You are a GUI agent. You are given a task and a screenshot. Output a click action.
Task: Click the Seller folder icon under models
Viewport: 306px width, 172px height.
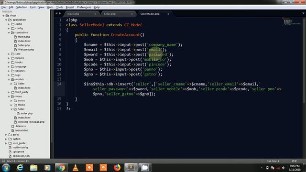click(x=15, y=84)
